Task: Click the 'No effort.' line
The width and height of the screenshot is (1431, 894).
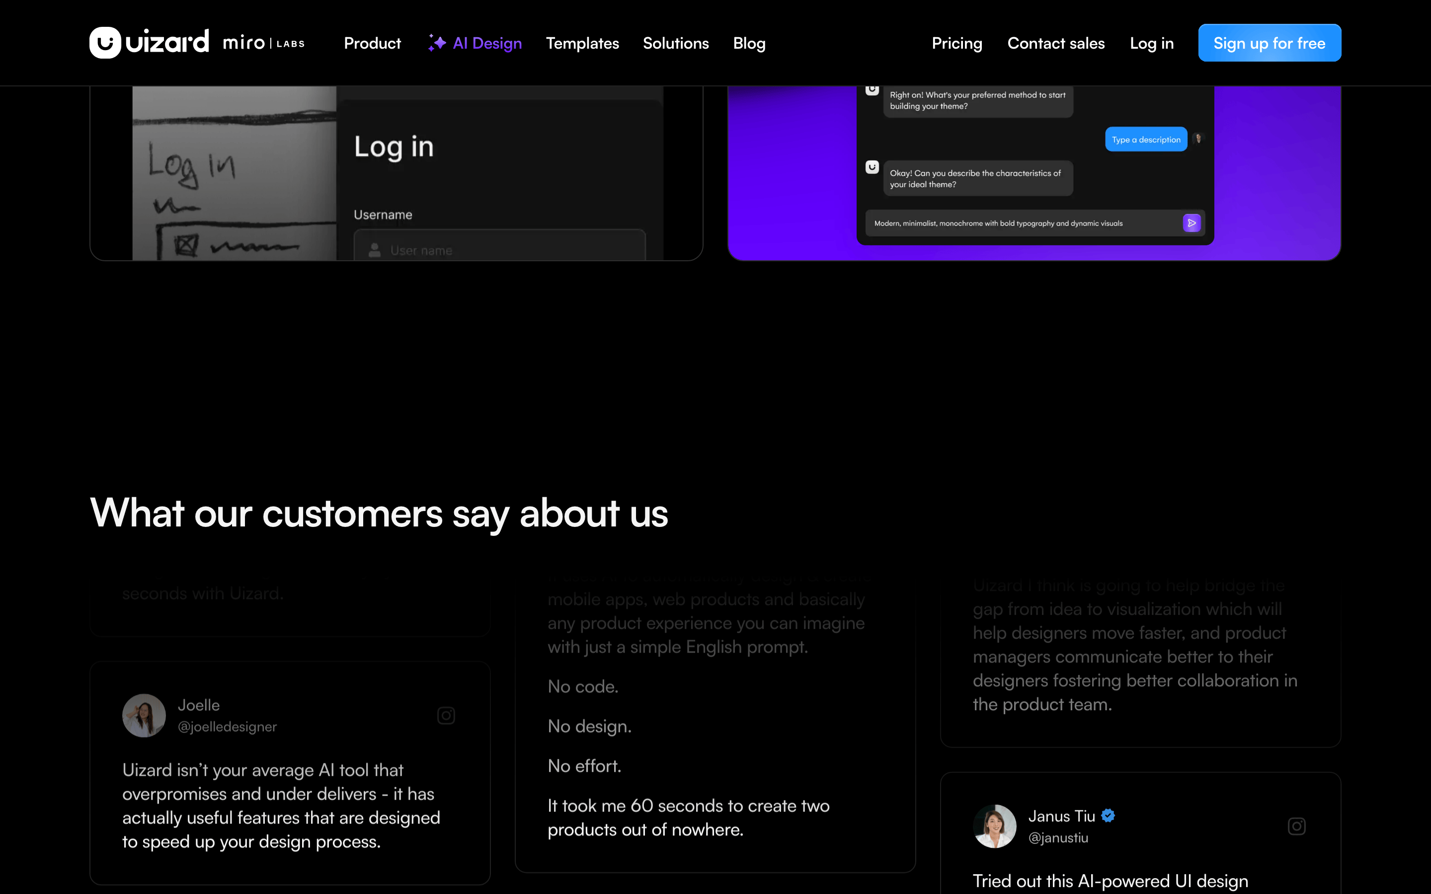Action: click(x=584, y=766)
